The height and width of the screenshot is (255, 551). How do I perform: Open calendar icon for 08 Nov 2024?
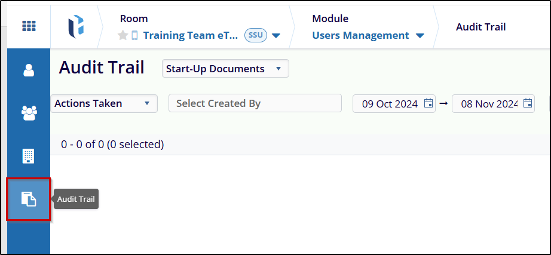(528, 103)
